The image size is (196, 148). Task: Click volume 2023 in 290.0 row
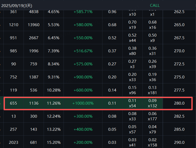click(x=13, y=143)
